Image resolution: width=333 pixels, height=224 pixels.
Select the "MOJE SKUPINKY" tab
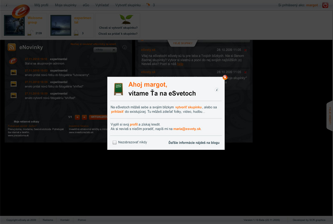tap(183, 43)
